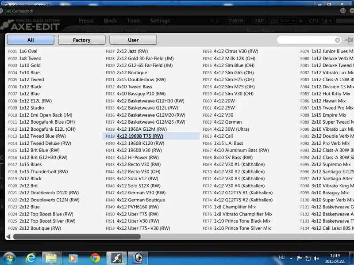Select cab F001 1x6 Oval
The image size is (354, 265).
[x=23, y=51]
